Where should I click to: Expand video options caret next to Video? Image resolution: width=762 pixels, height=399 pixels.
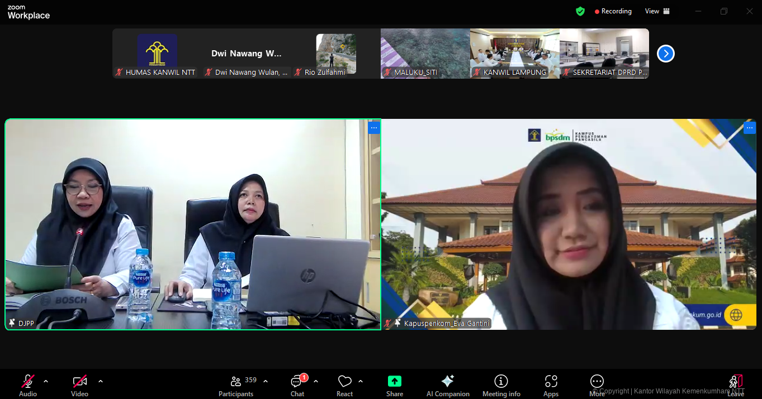coord(101,381)
